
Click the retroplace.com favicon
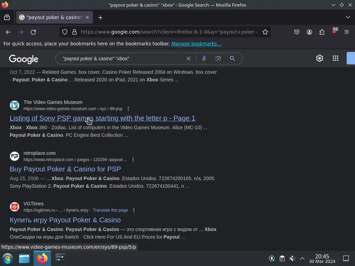pyautogui.click(x=15, y=156)
